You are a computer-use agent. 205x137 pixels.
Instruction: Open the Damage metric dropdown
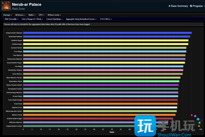[x=8, y=15]
